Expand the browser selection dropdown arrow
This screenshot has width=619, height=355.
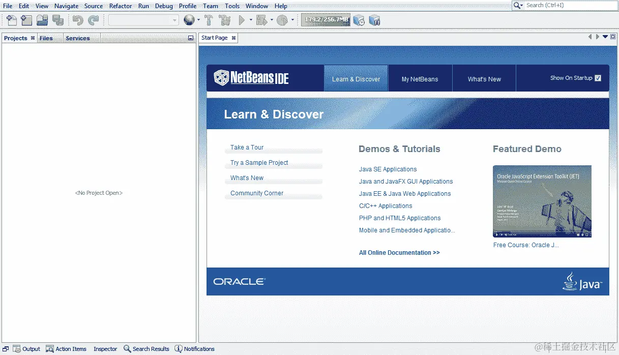[198, 20]
